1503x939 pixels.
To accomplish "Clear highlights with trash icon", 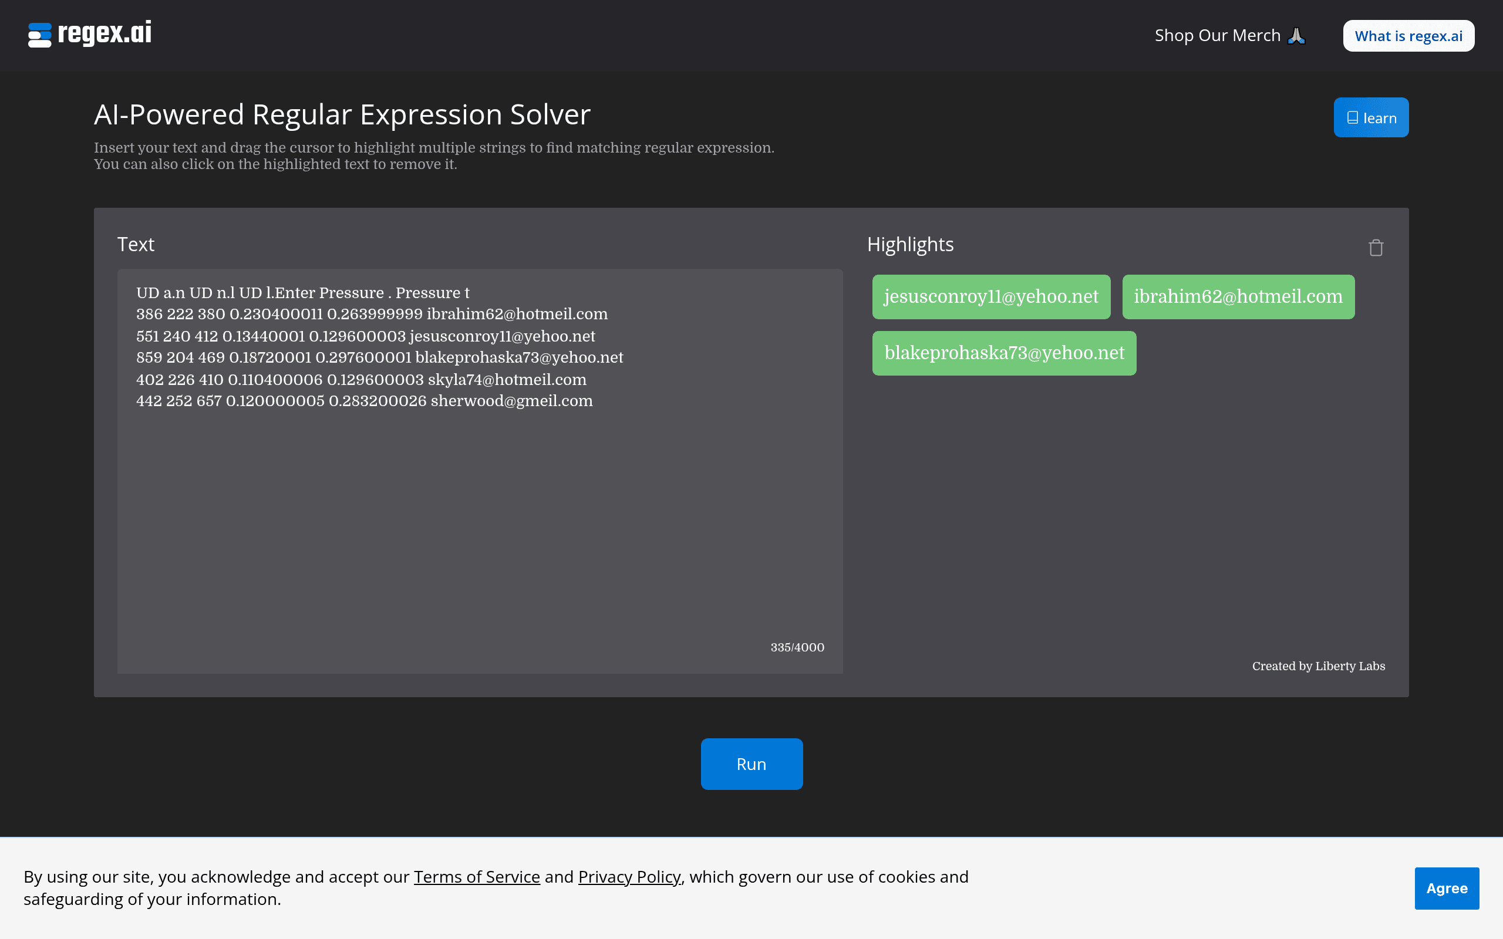I will pyautogui.click(x=1376, y=247).
